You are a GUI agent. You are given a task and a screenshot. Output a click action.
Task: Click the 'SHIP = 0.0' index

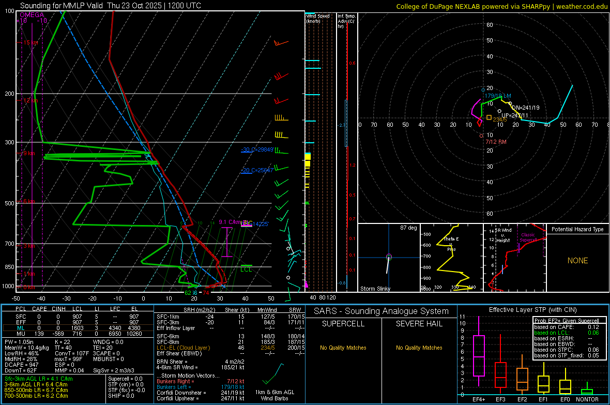tap(121, 396)
